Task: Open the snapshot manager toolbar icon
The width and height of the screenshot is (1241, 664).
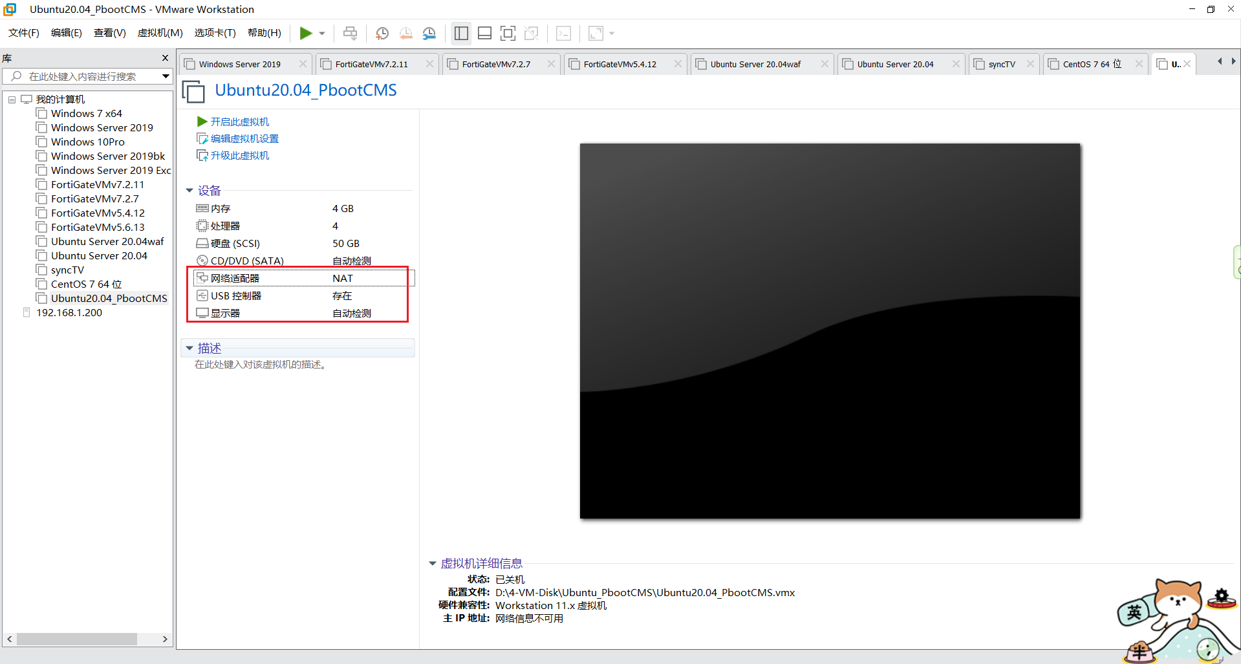Action: 429,33
